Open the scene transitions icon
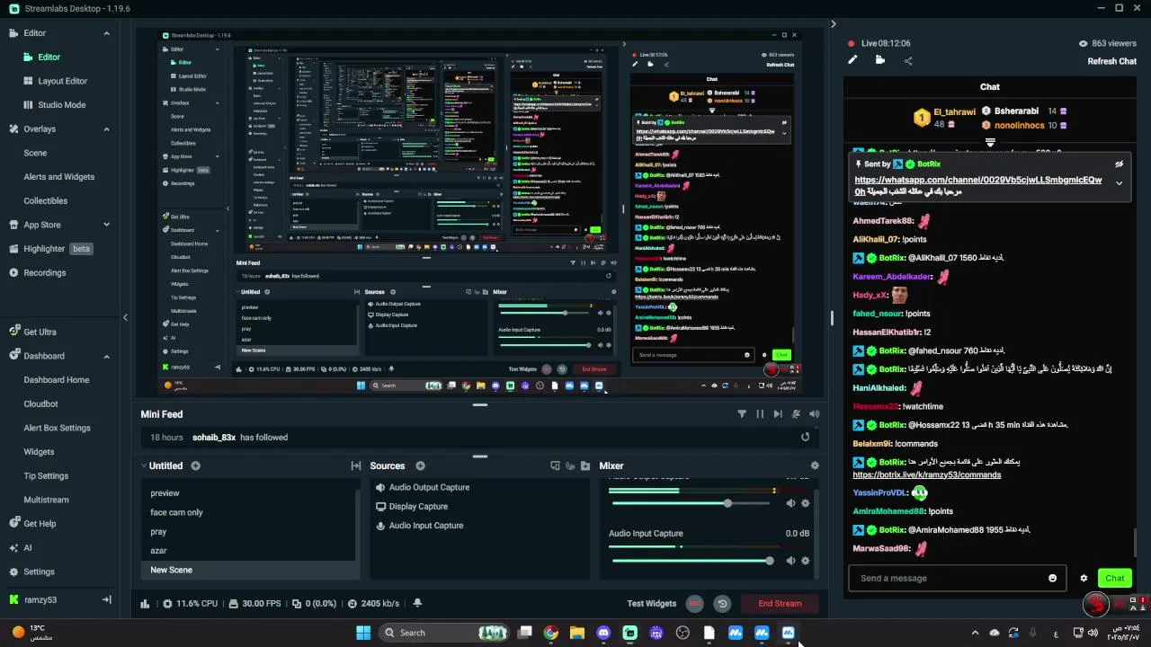Screen dimensions: 1151x647 (x=356, y=466)
